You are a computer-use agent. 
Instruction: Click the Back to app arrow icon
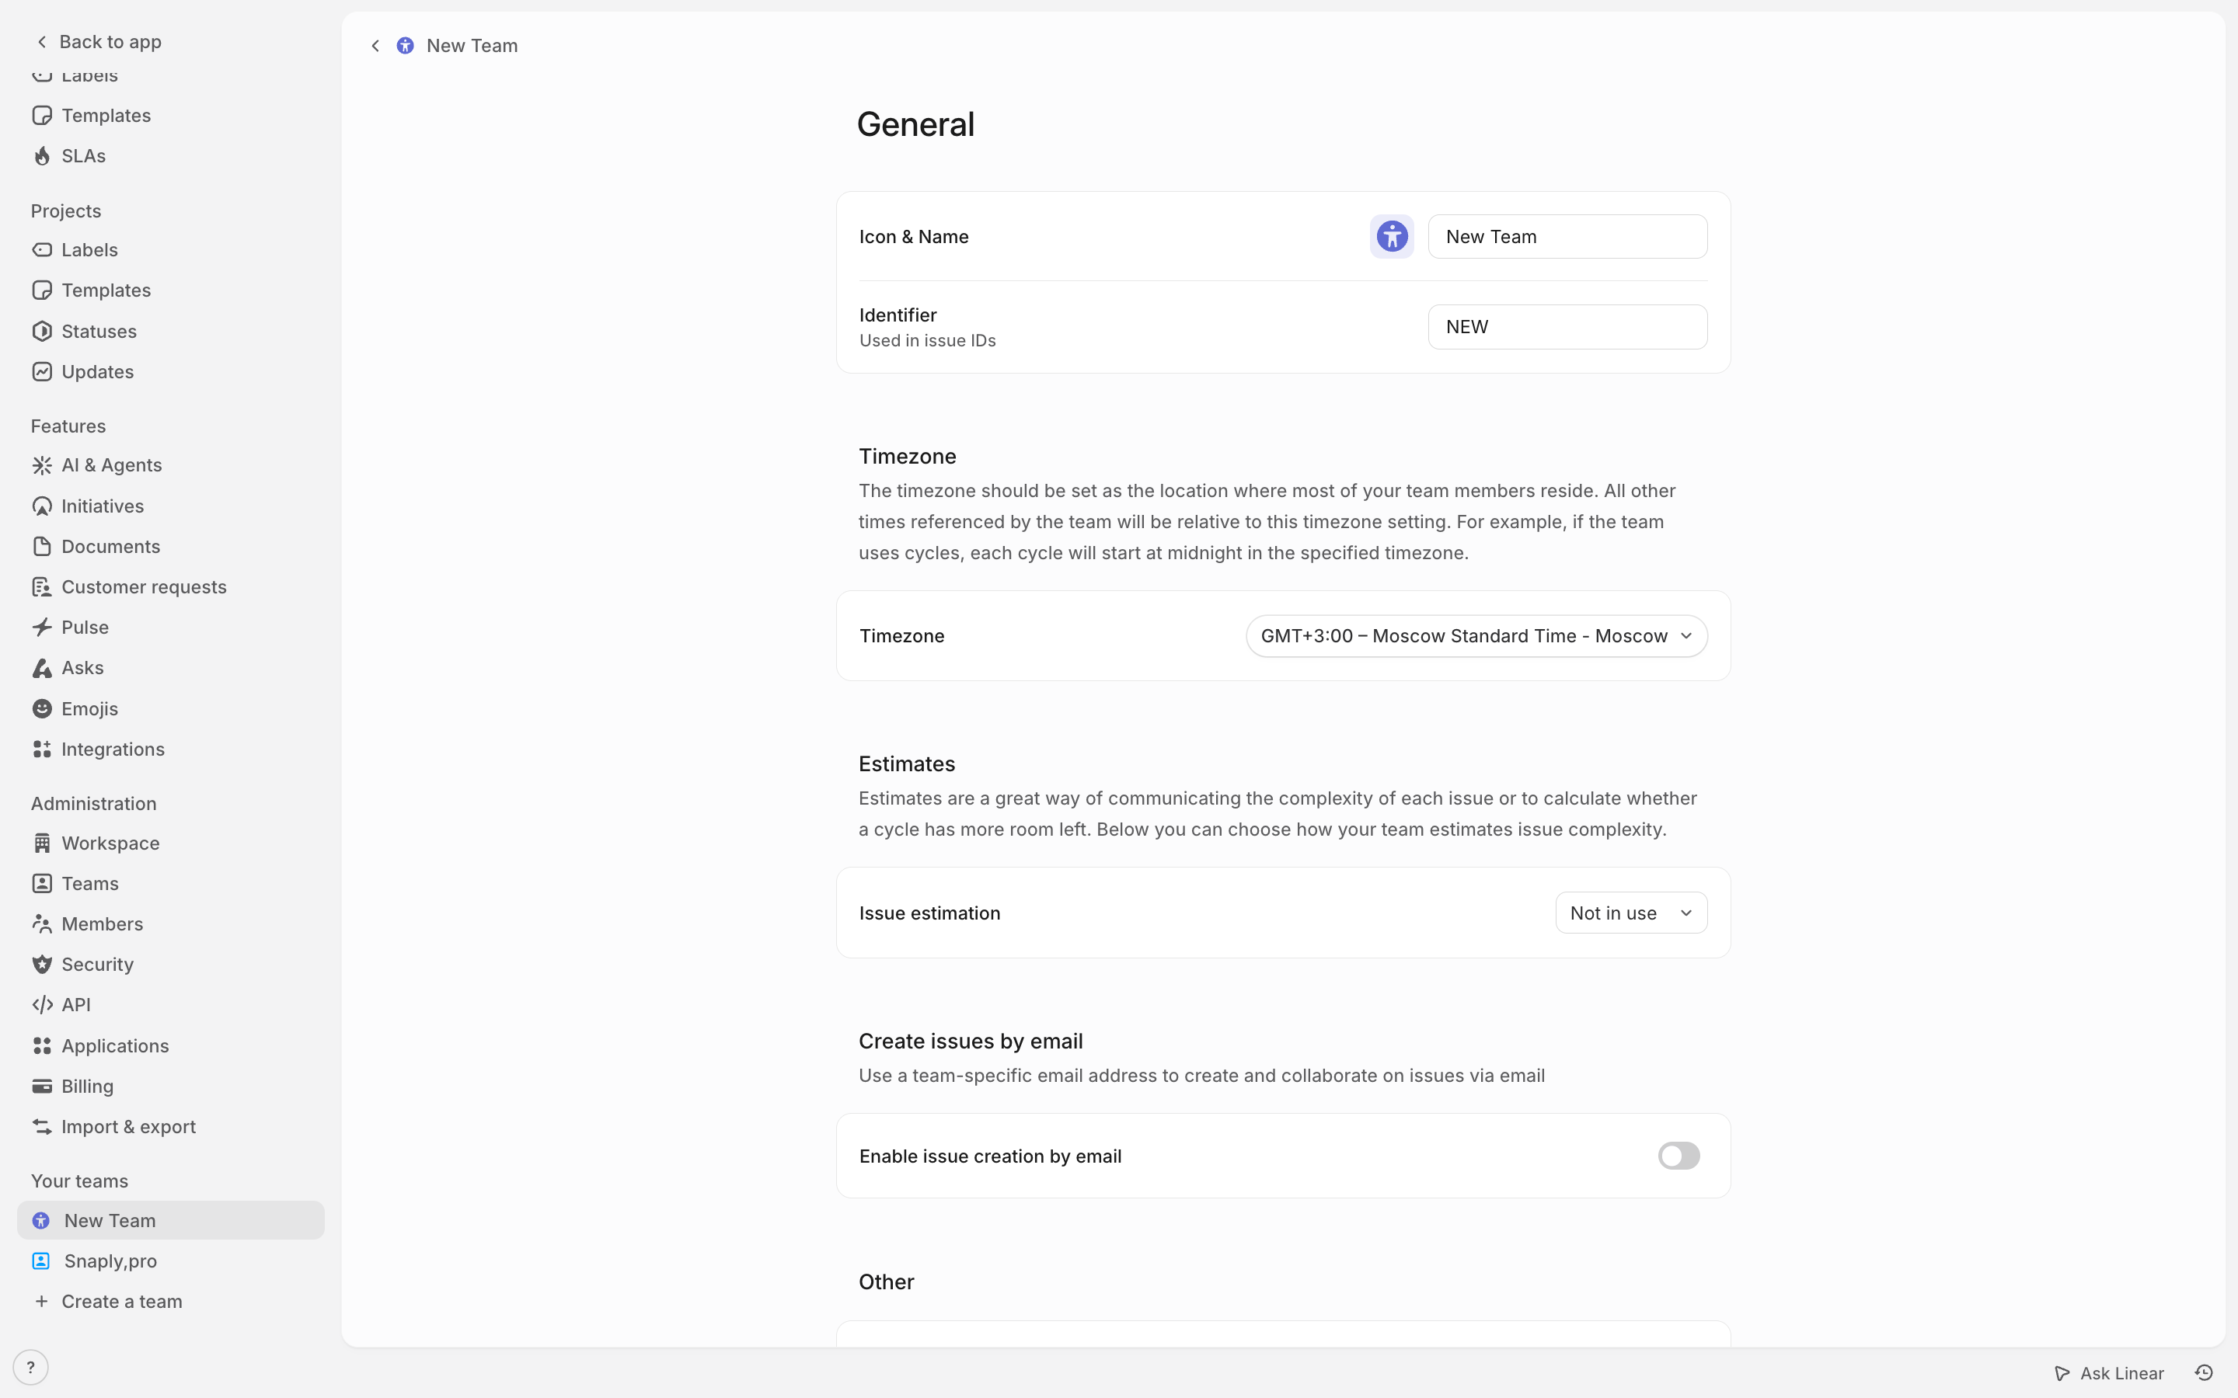point(42,42)
